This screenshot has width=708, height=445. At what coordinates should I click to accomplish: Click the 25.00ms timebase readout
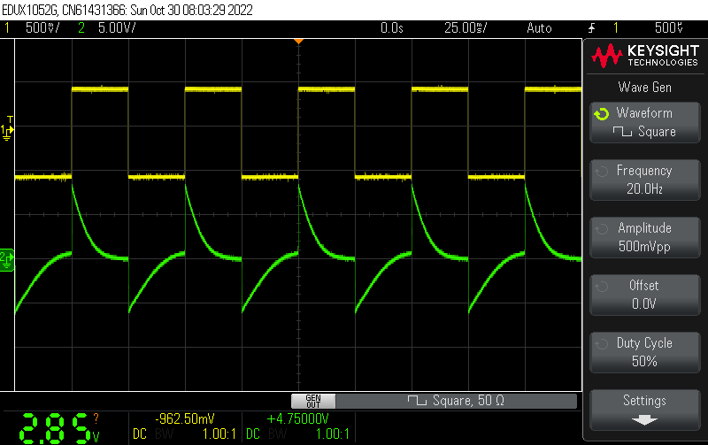click(463, 28)
